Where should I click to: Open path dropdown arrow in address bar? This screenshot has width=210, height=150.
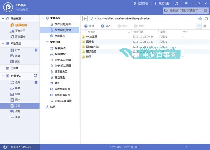pos(96,18)
